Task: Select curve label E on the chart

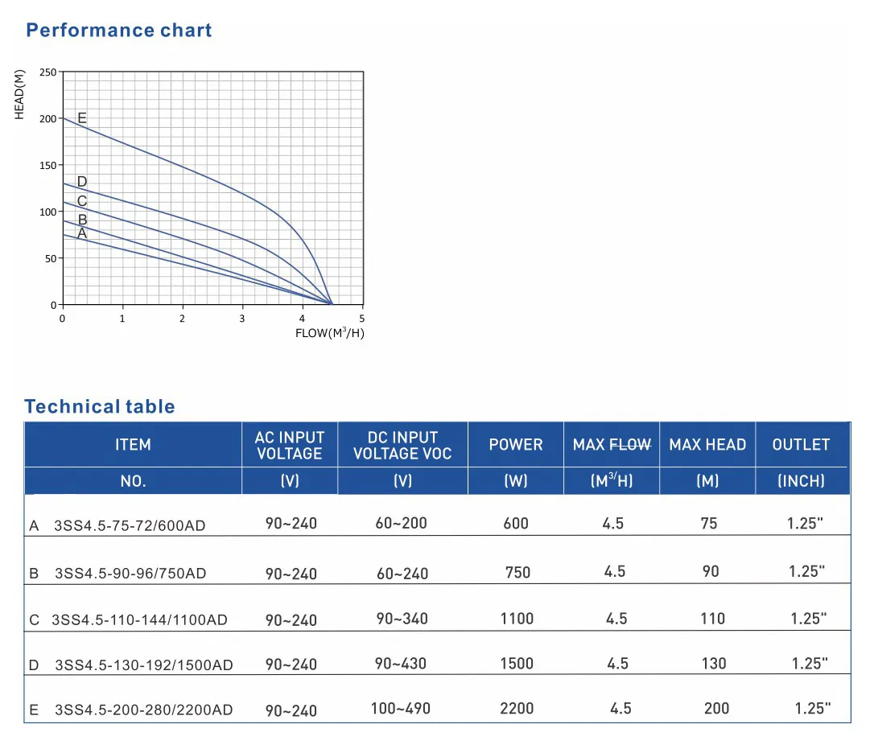Action: [x=82, y=118]
